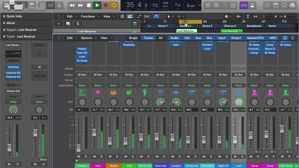The height and width of the screenshot is (168, 299).
Task: Toggle the Flex bowtie icon
Action: [147, 17]
